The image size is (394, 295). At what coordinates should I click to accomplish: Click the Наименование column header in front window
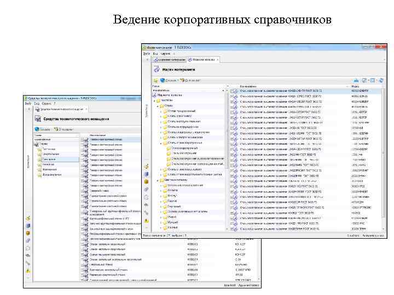pyautogui.click(x=248, y=86)
